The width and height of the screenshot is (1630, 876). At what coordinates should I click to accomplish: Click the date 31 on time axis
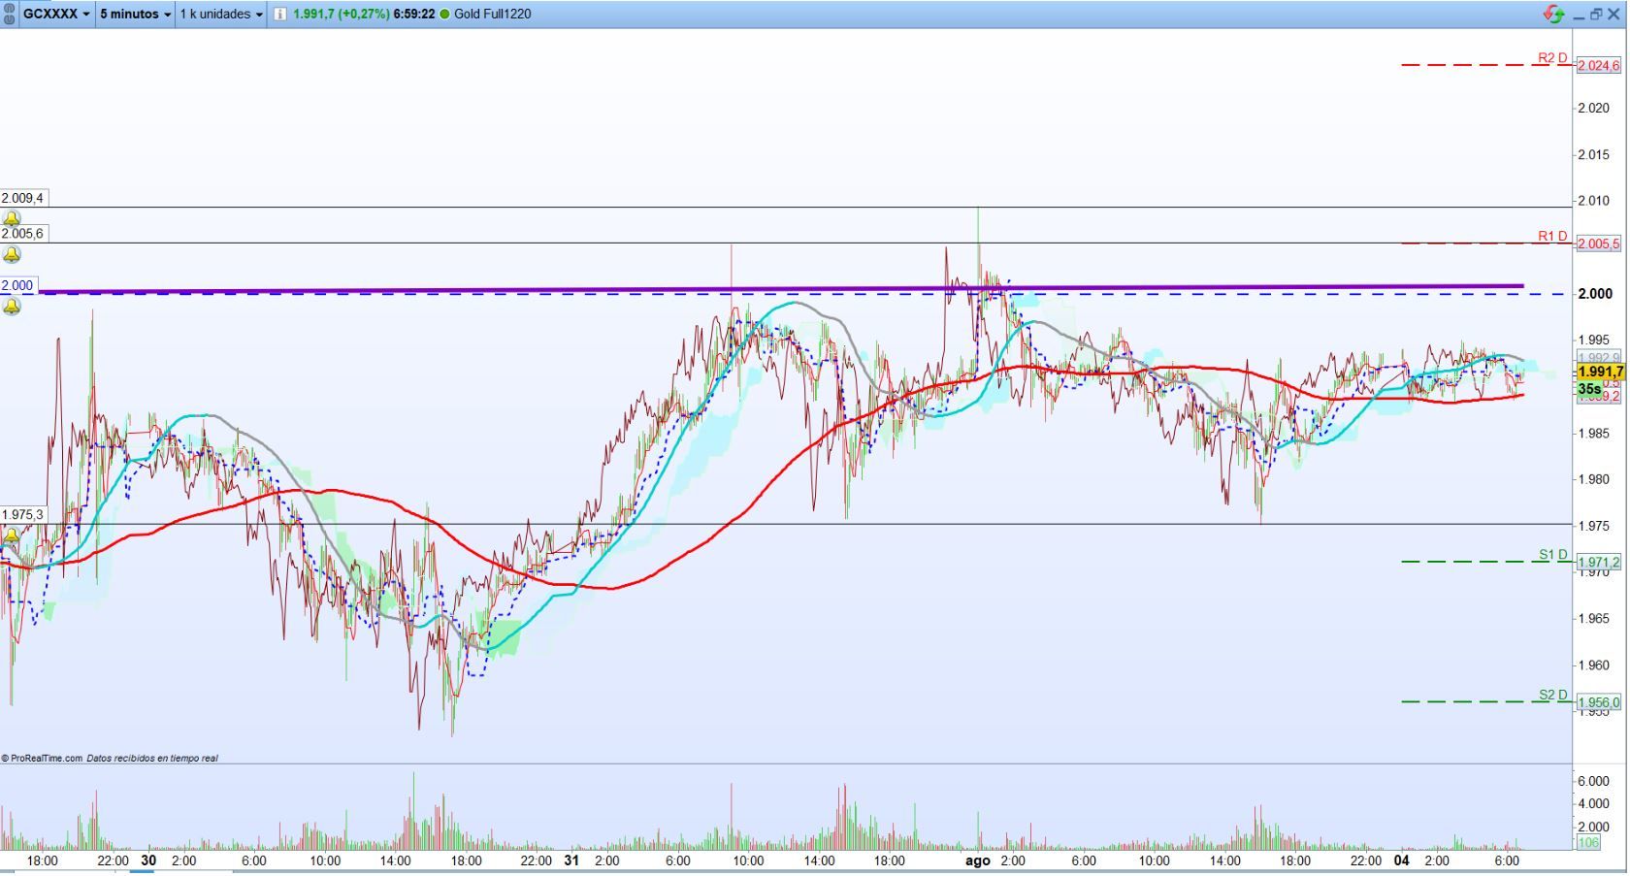pyautogui.click(x=571, y=860)
